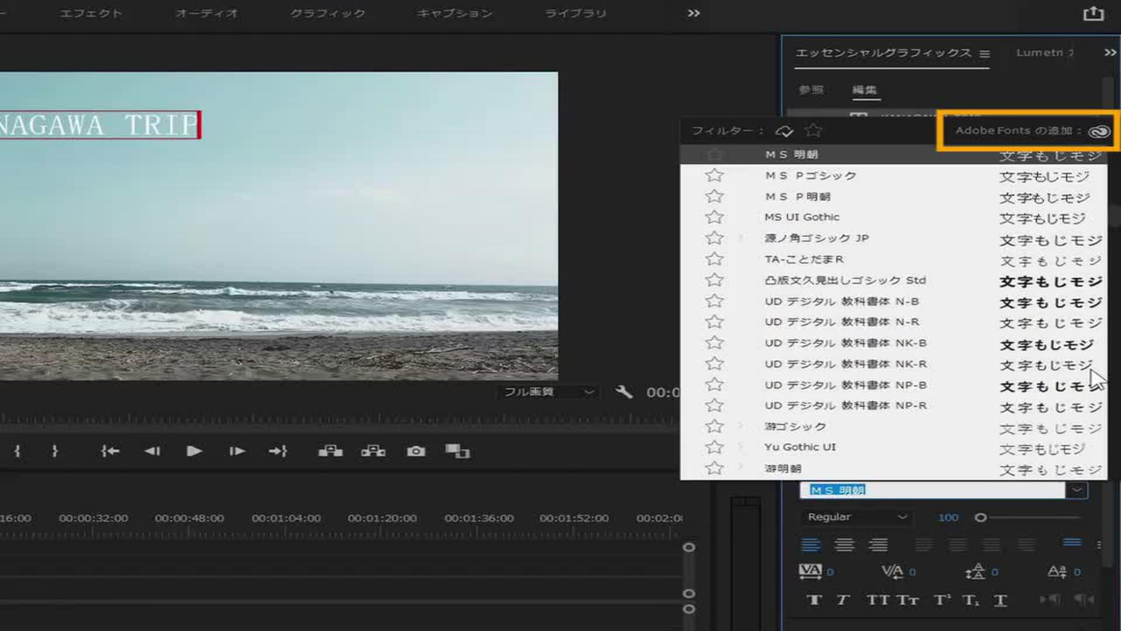
Task: Click the share/export icon at top right
Action: (1093, 13)
